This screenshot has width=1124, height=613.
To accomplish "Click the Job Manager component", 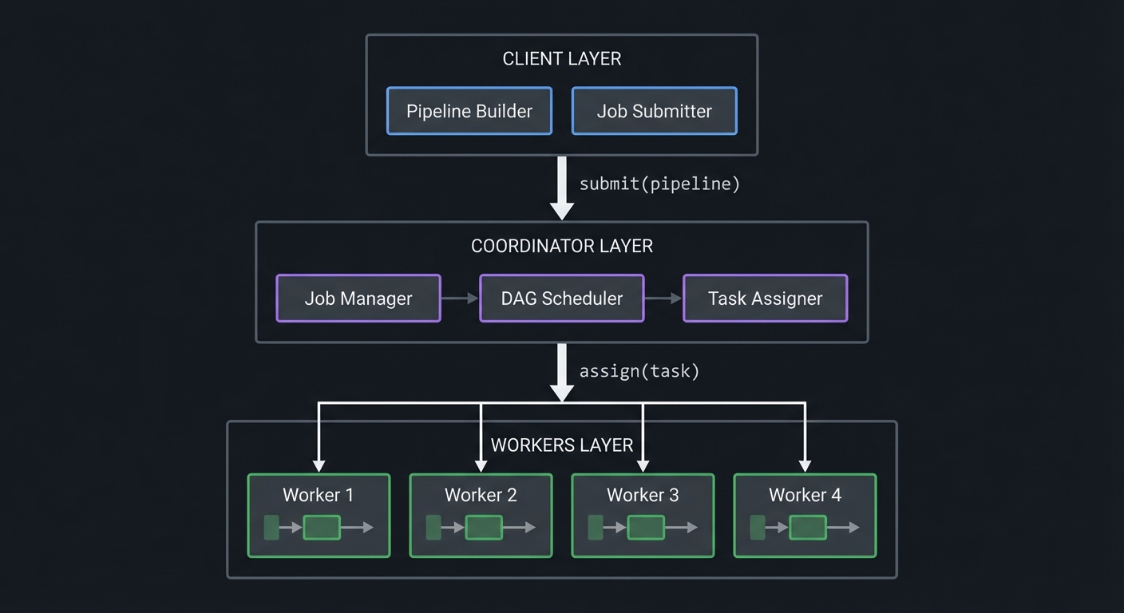I will coord(358,298).
